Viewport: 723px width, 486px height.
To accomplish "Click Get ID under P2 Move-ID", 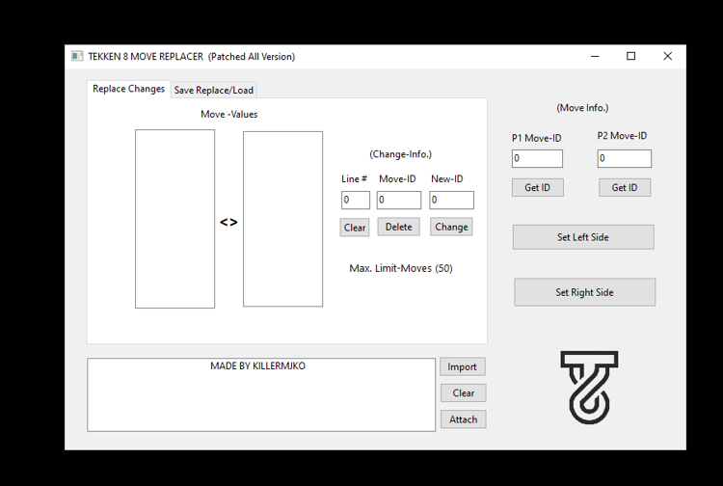I will (x=625, y=188).
